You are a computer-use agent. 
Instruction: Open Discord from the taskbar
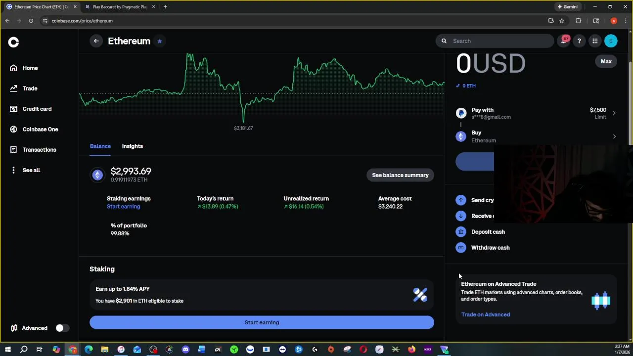pyautogui.click(x=185, y=350)
